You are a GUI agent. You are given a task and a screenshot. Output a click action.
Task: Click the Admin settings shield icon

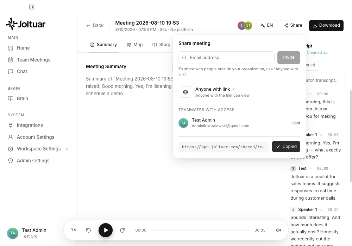(x=11, y=161)
